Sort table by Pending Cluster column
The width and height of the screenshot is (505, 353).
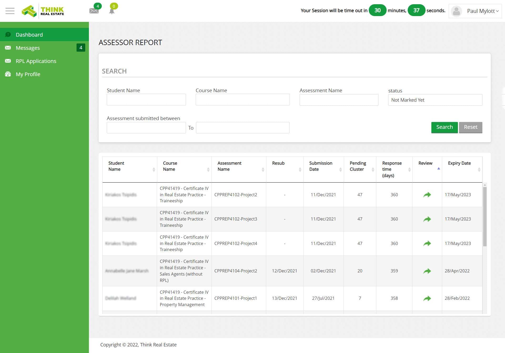[x=360, y=169]
